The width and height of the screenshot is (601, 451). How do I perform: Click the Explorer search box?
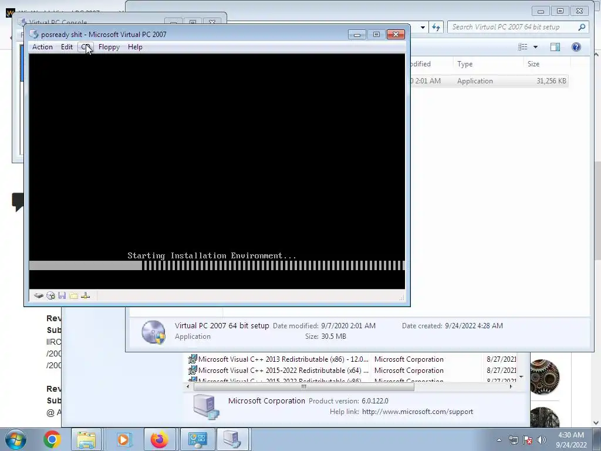coord(518,27)
